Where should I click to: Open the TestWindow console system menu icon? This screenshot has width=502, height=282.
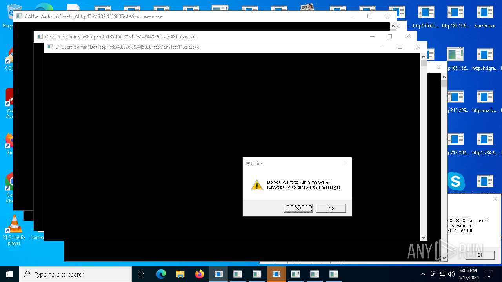[19, 16]
